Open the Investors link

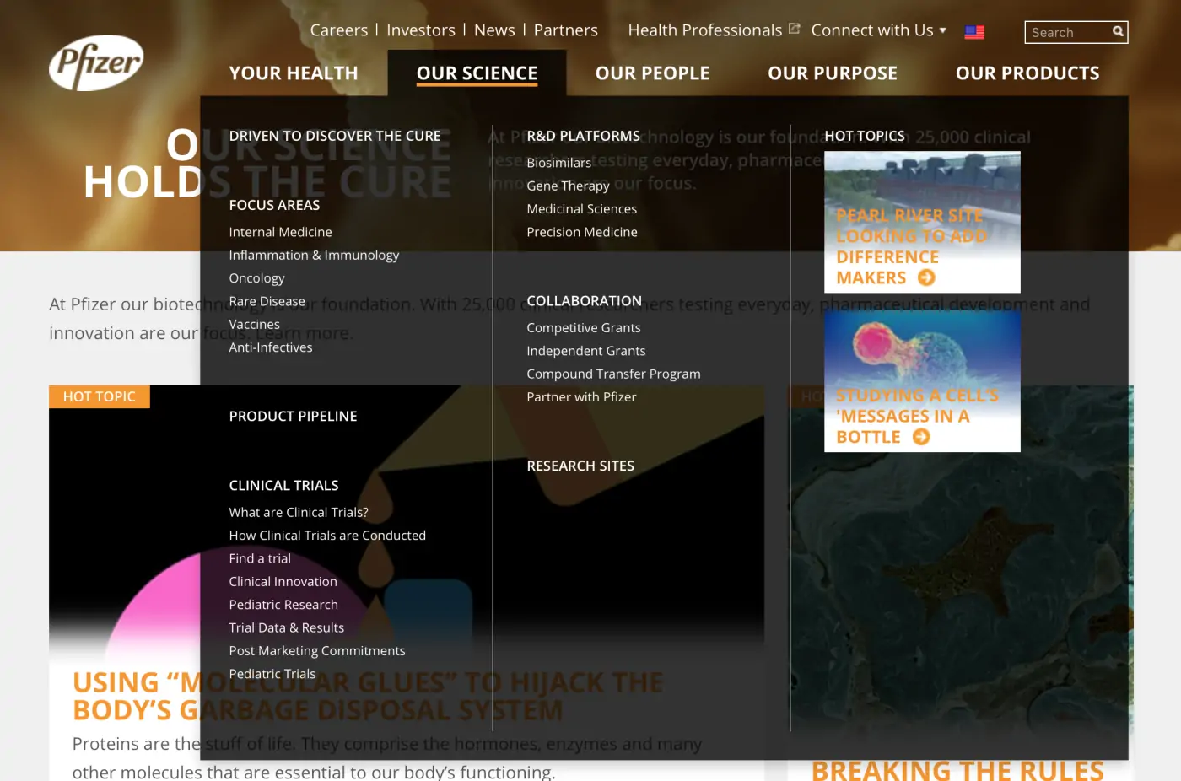[421, 30]
